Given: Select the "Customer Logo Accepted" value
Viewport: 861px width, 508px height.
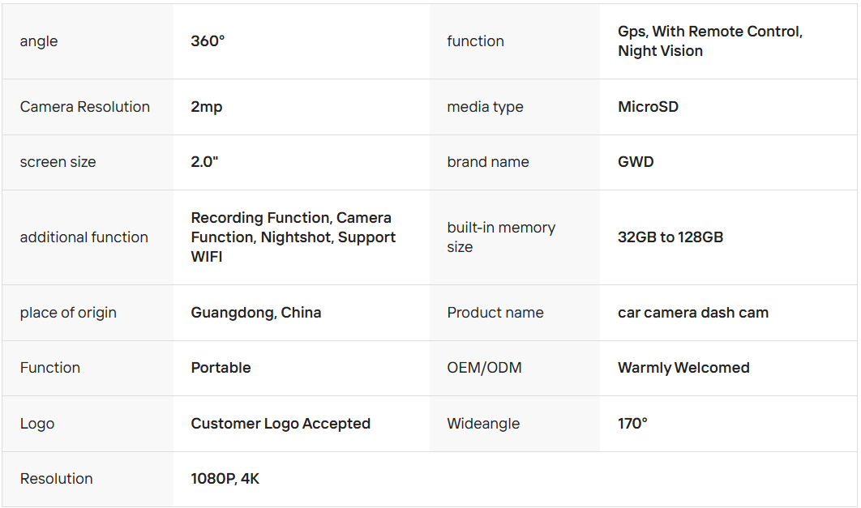Looking at the screenshot, I should click(281, 424).
